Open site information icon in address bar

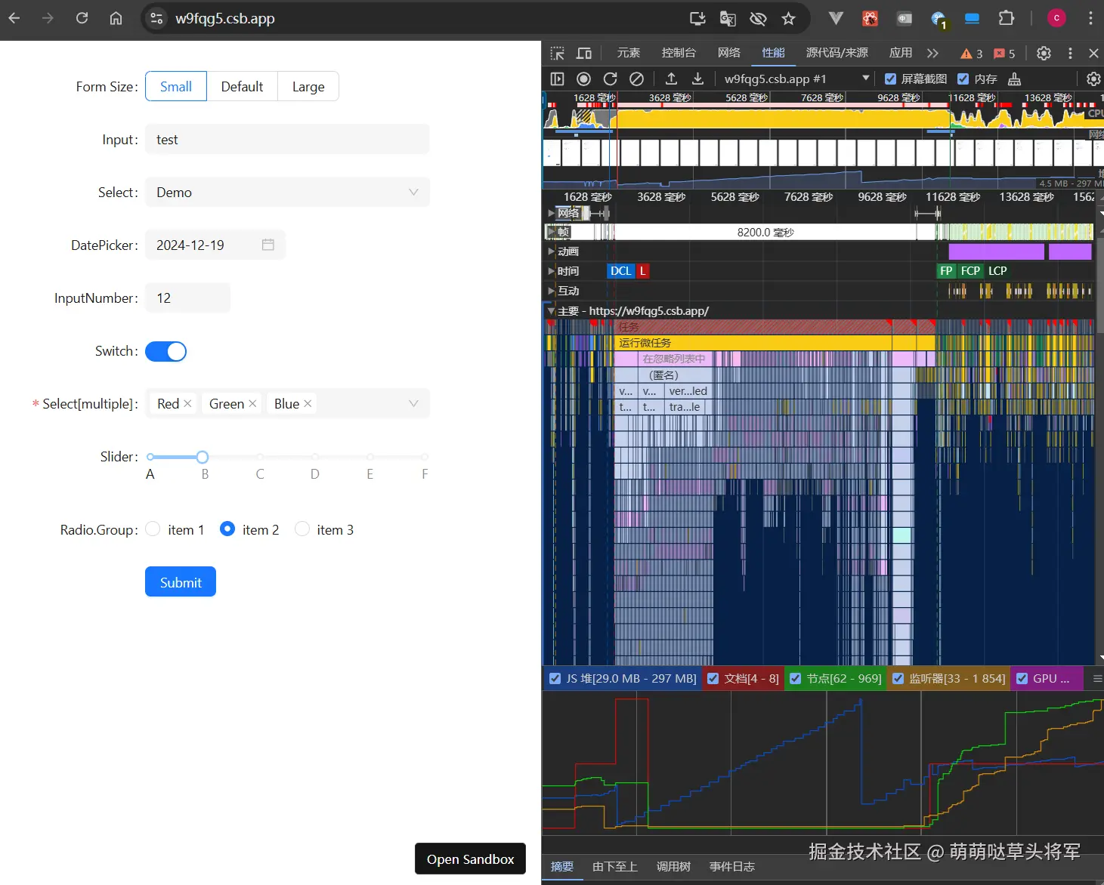[x=156, y=18]
